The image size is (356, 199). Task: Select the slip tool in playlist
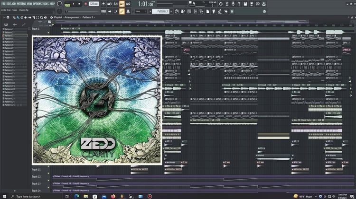click(30, 17)
